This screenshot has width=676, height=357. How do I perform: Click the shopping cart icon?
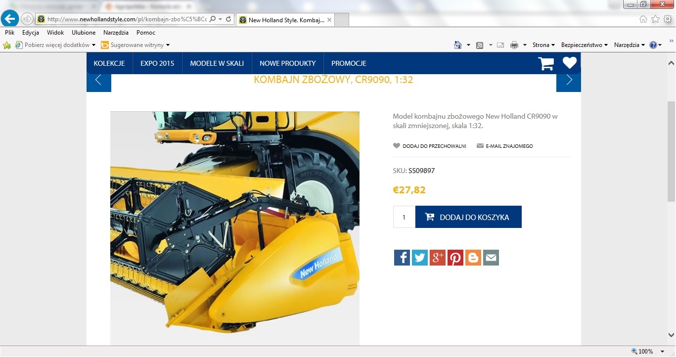[546, 63]
